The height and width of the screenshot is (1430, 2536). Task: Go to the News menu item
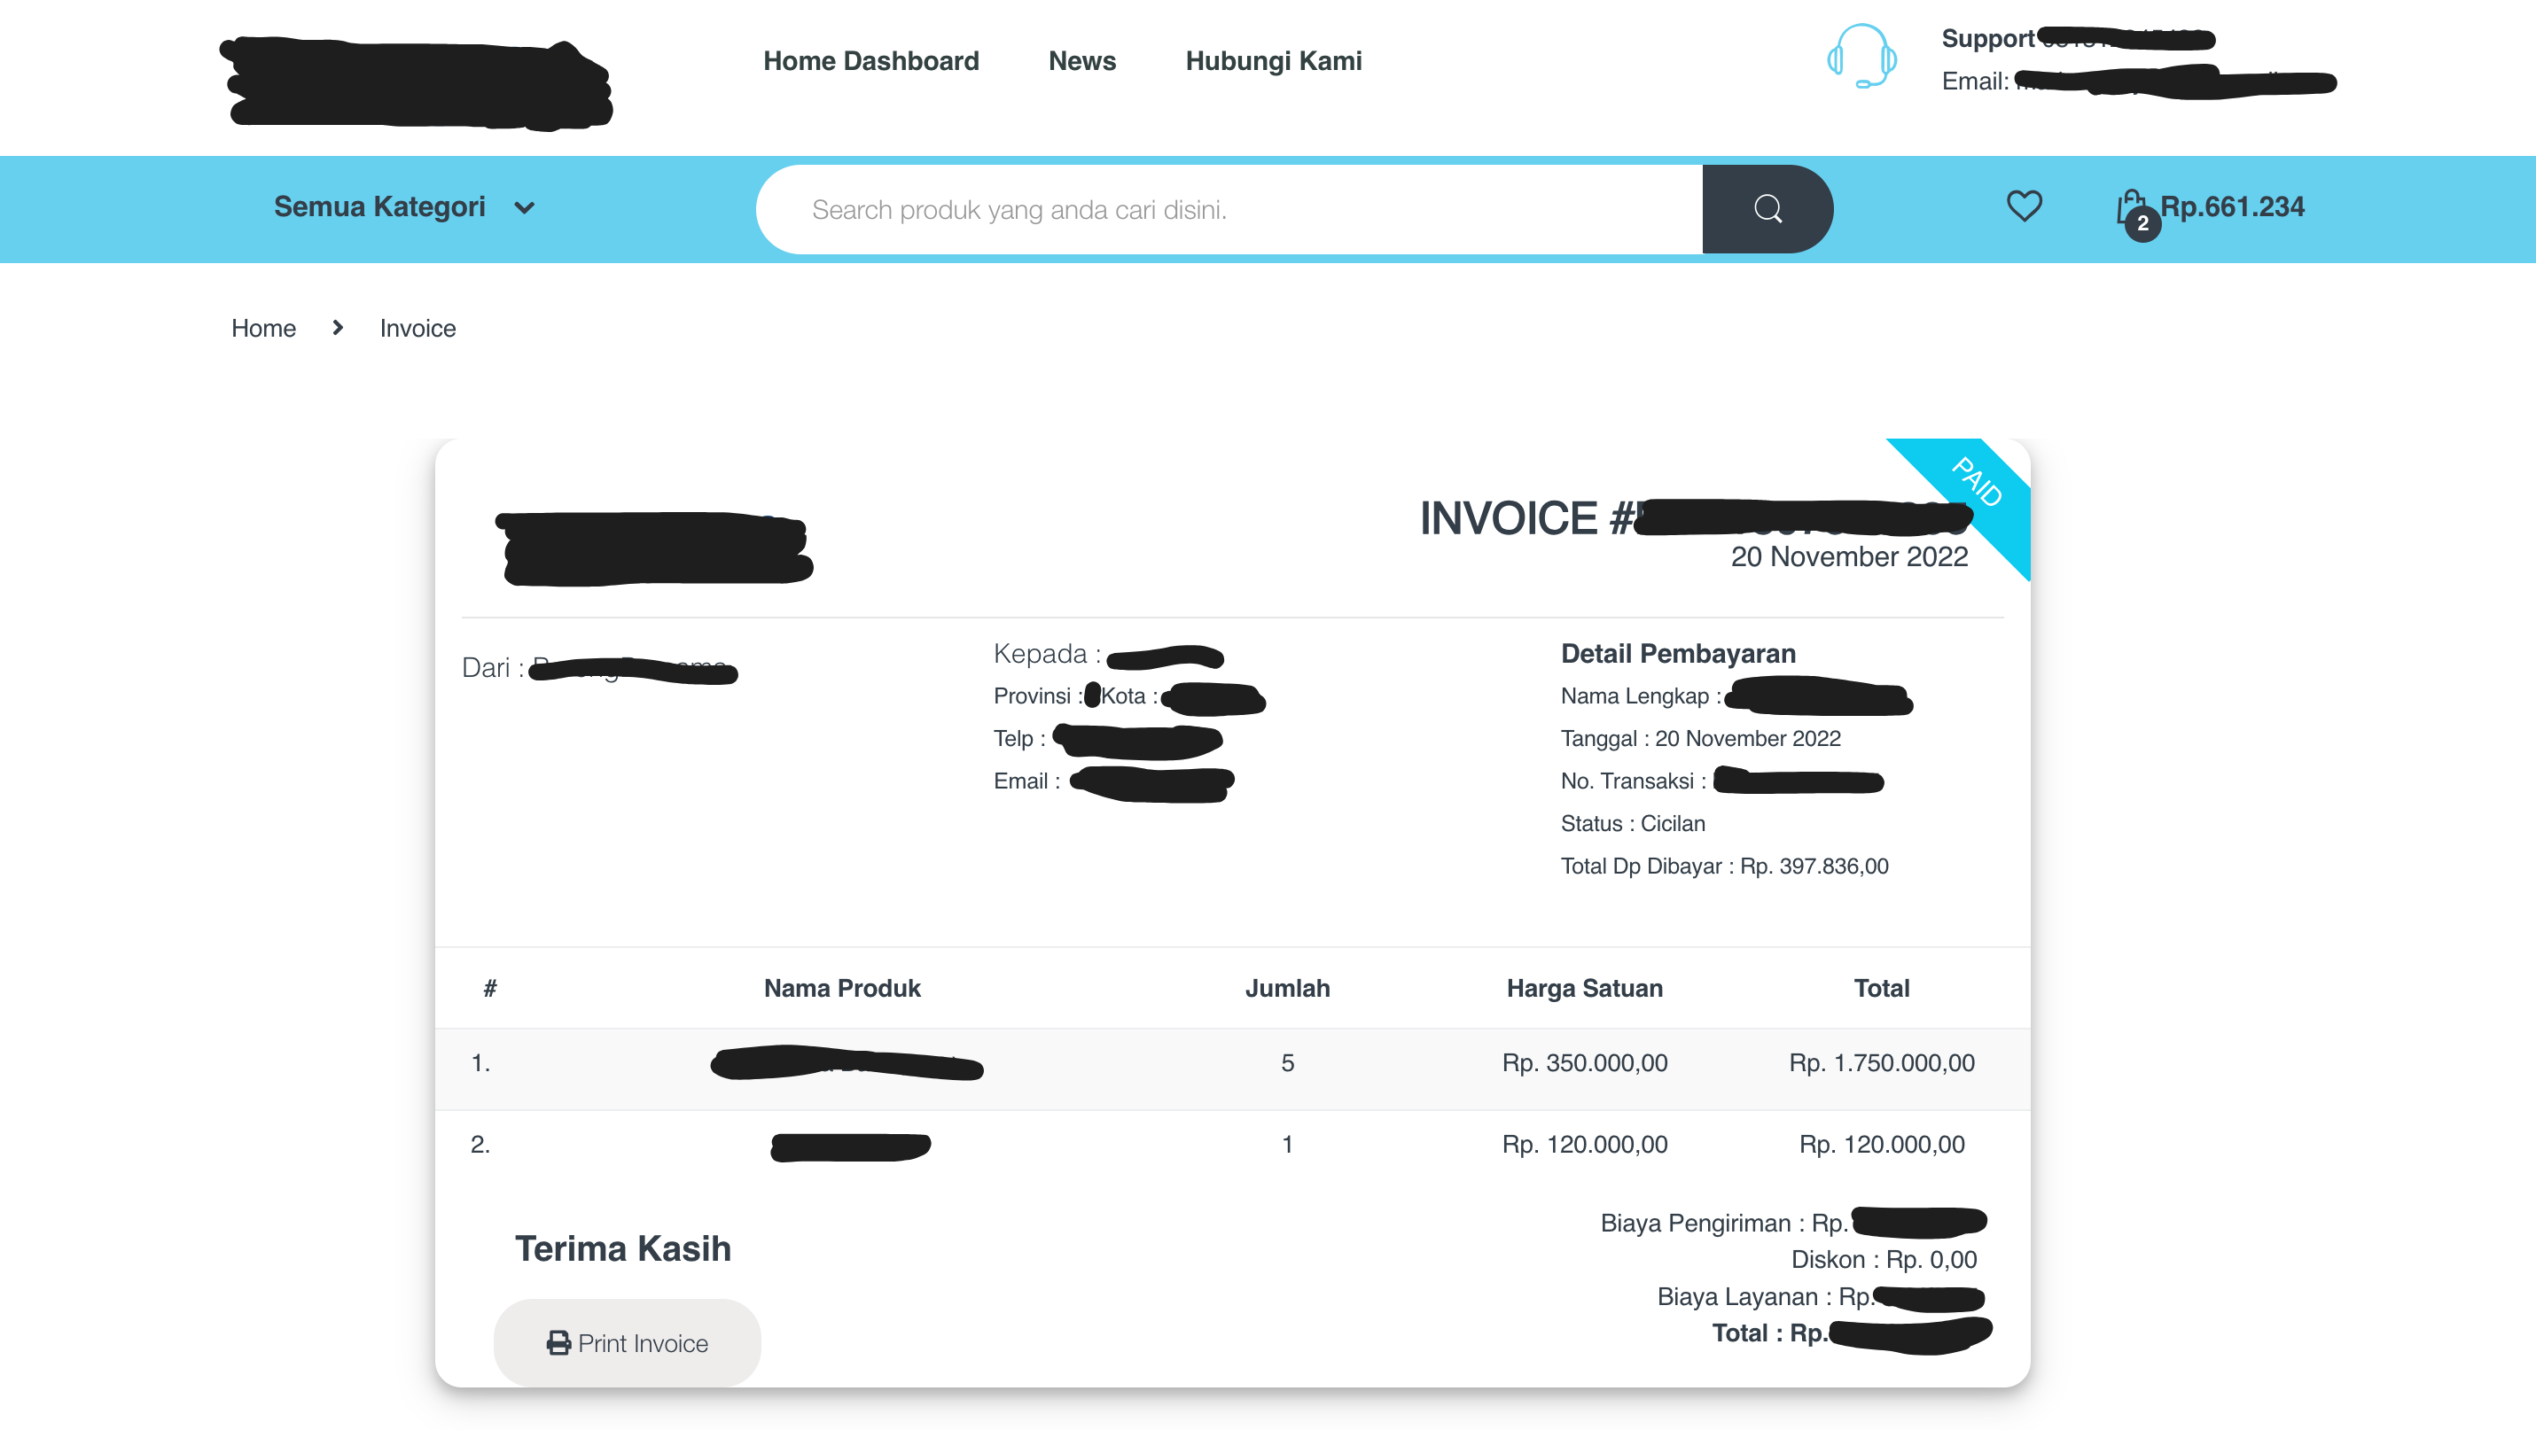point(1081,61)
